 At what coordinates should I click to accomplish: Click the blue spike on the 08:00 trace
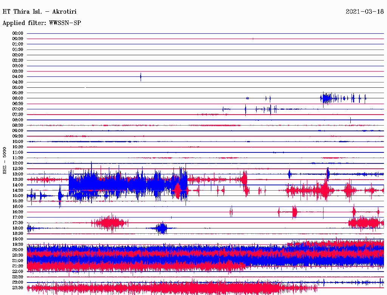[x=350, y=120]
